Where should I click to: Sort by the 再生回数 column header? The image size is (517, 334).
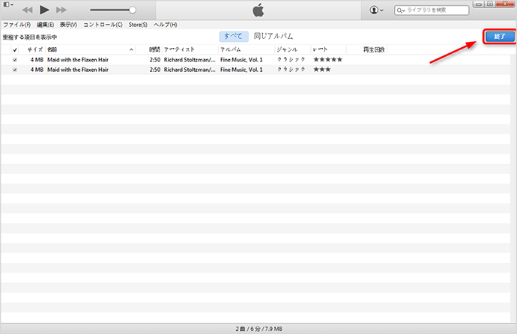click(374, 49)
